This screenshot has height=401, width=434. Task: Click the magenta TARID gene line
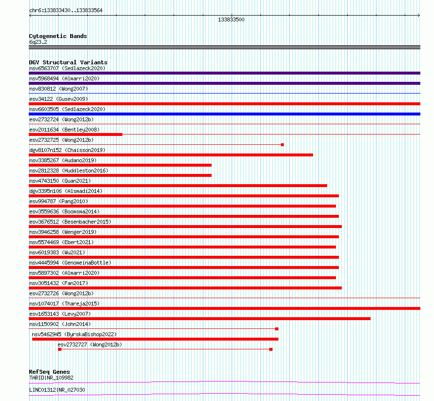pyautogui.click(x=224, y=382)
